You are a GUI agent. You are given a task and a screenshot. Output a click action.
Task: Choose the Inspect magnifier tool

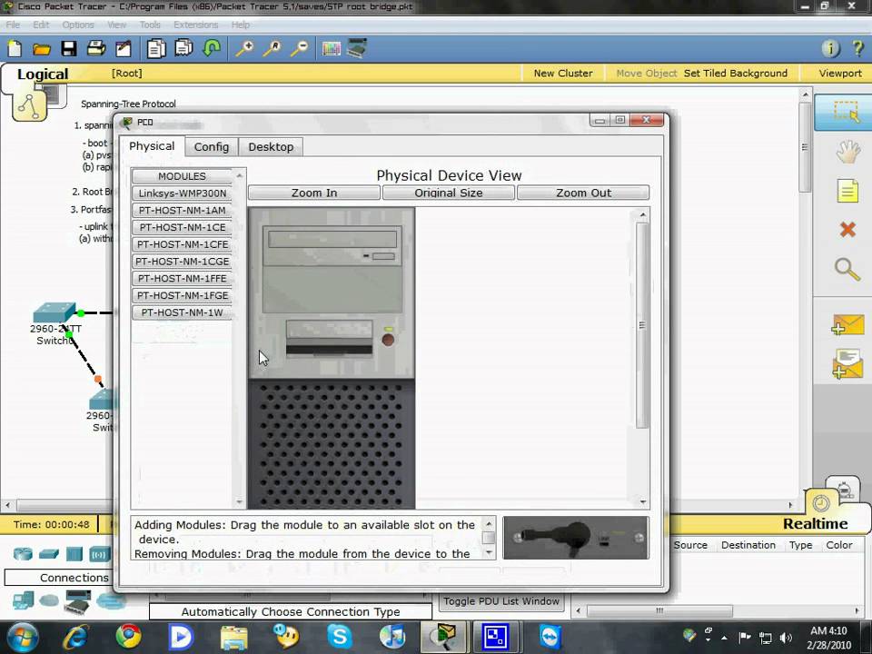click(847, 269)
